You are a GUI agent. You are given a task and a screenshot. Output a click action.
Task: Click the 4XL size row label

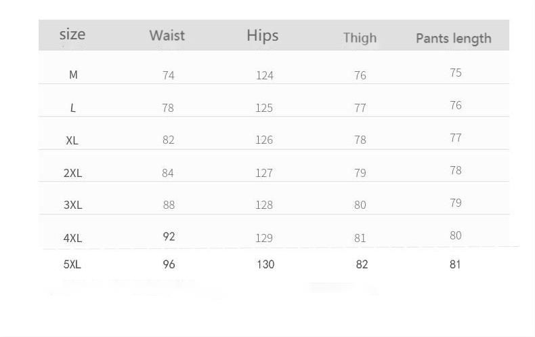(72, 238)
